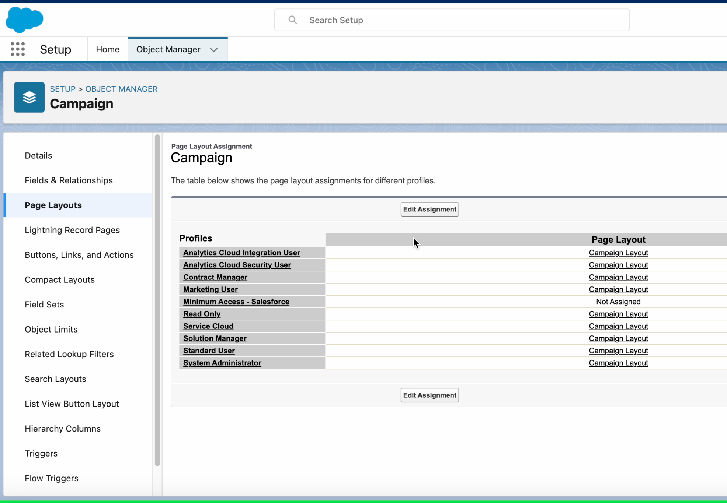Image resolution: width=727 pixels, height=503 pixels.
Task: Open the Details section in sidebar
Action: pos(38,155)
